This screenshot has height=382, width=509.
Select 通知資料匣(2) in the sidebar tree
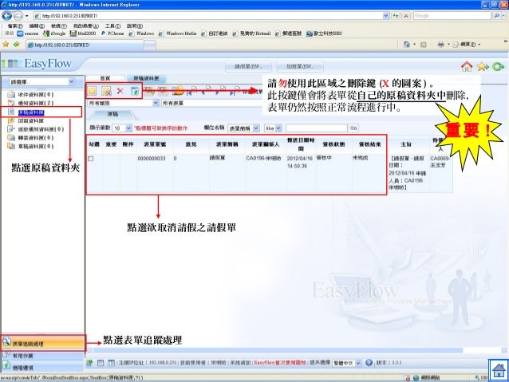(x=35, y=103)
